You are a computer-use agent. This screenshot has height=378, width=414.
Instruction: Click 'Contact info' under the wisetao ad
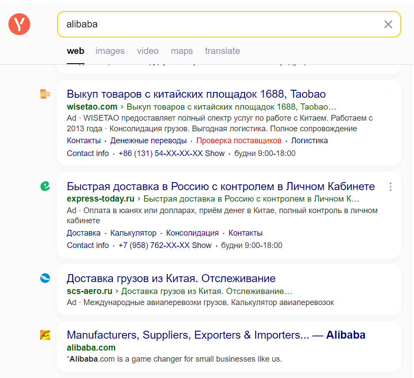pos(88,153)
